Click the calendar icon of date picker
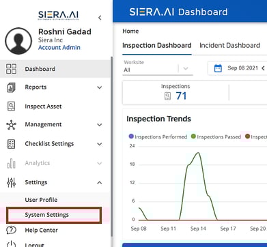The height and width of the screenshot is (247, 267). coord(218,68)
